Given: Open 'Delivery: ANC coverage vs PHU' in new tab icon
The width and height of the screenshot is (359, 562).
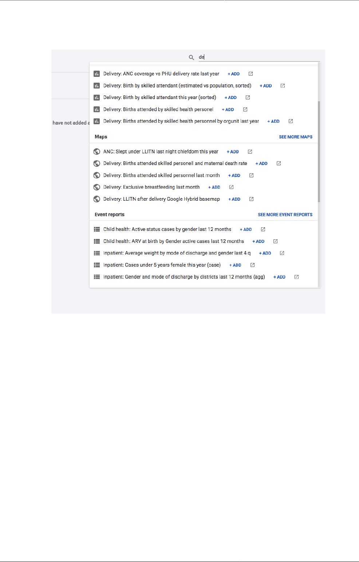Looking at the screenshot, I should pos(250,74).
